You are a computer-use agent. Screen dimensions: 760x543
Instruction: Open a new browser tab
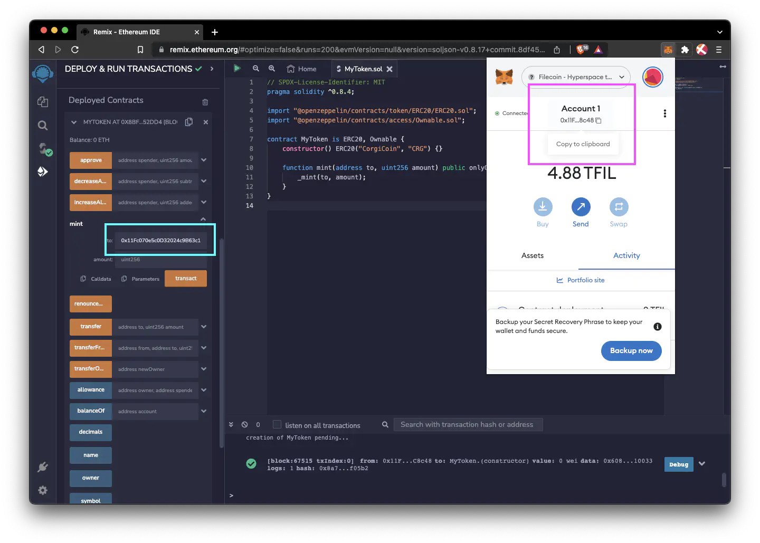point(215,32)
